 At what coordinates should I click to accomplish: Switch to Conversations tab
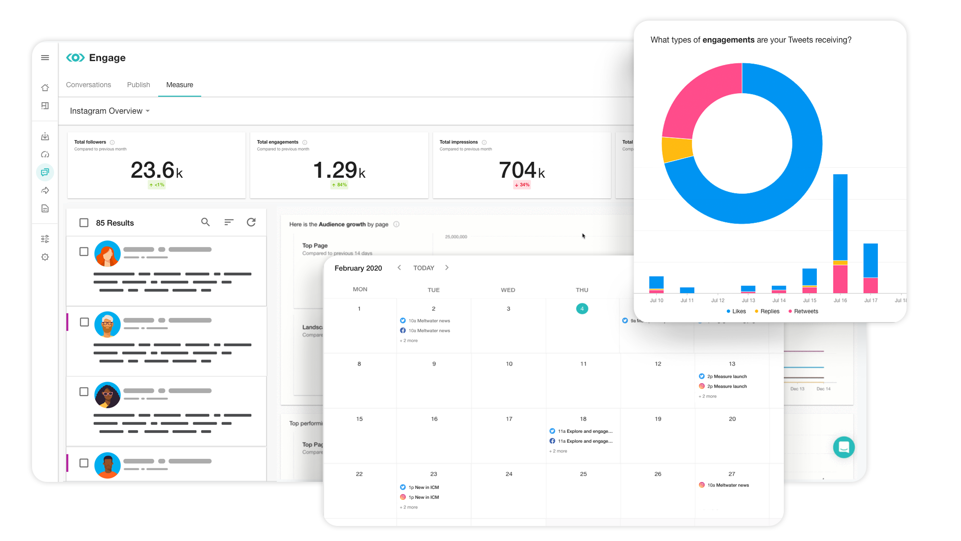pos(89,85)
